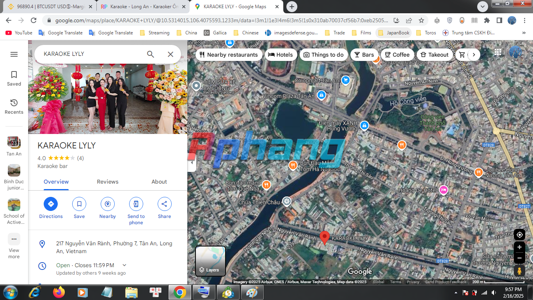Send this place to your phone

click(x=136, y=211)
